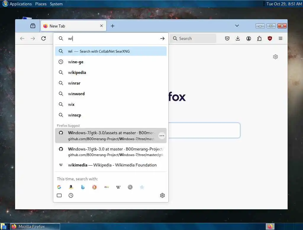This screenshot has height=230, width=303.
Task: Click the address bar containing 'wi'
Action: (111, 38)
